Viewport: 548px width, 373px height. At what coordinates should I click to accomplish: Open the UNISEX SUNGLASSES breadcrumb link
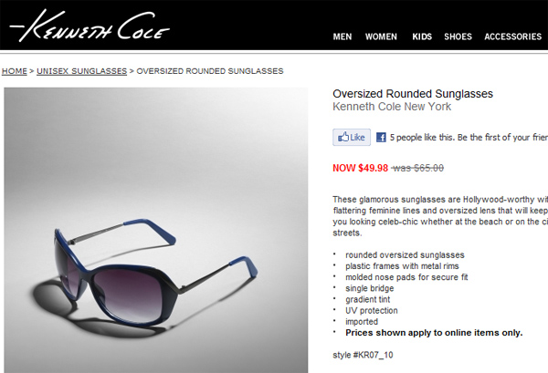point(82,71)
